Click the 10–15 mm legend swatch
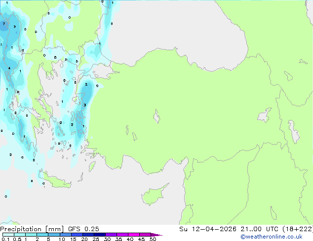Image resolution: width=313 pixels, height=241 pixels. (65, 235)
